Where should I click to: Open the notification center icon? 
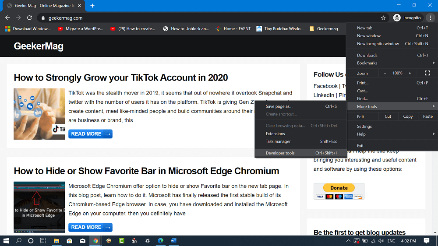[426, 241]
